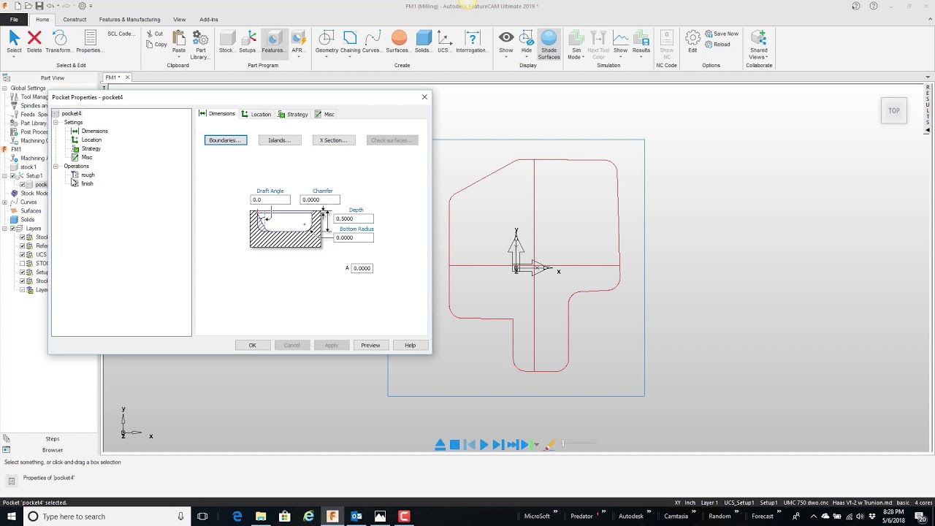Reload the options settings

click(x=717, y=45)
